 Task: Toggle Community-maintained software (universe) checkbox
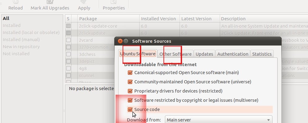(x=130, y=82)
